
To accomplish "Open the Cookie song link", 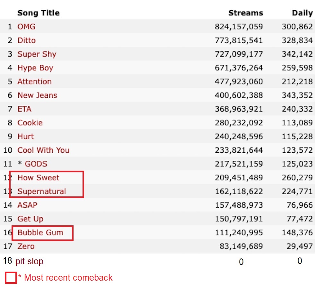I will pos(30,122).
